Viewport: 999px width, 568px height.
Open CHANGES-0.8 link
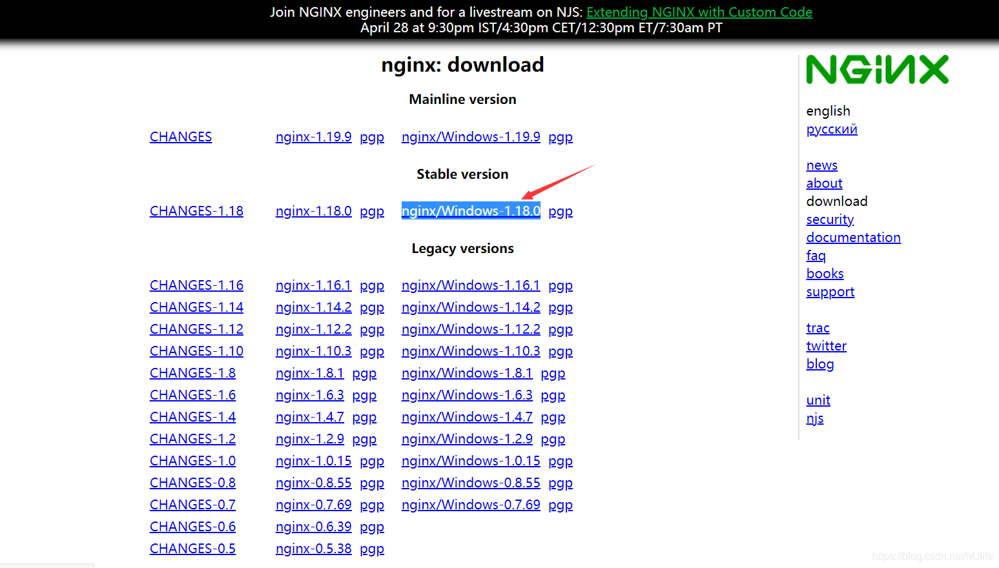tap(192, 483)
